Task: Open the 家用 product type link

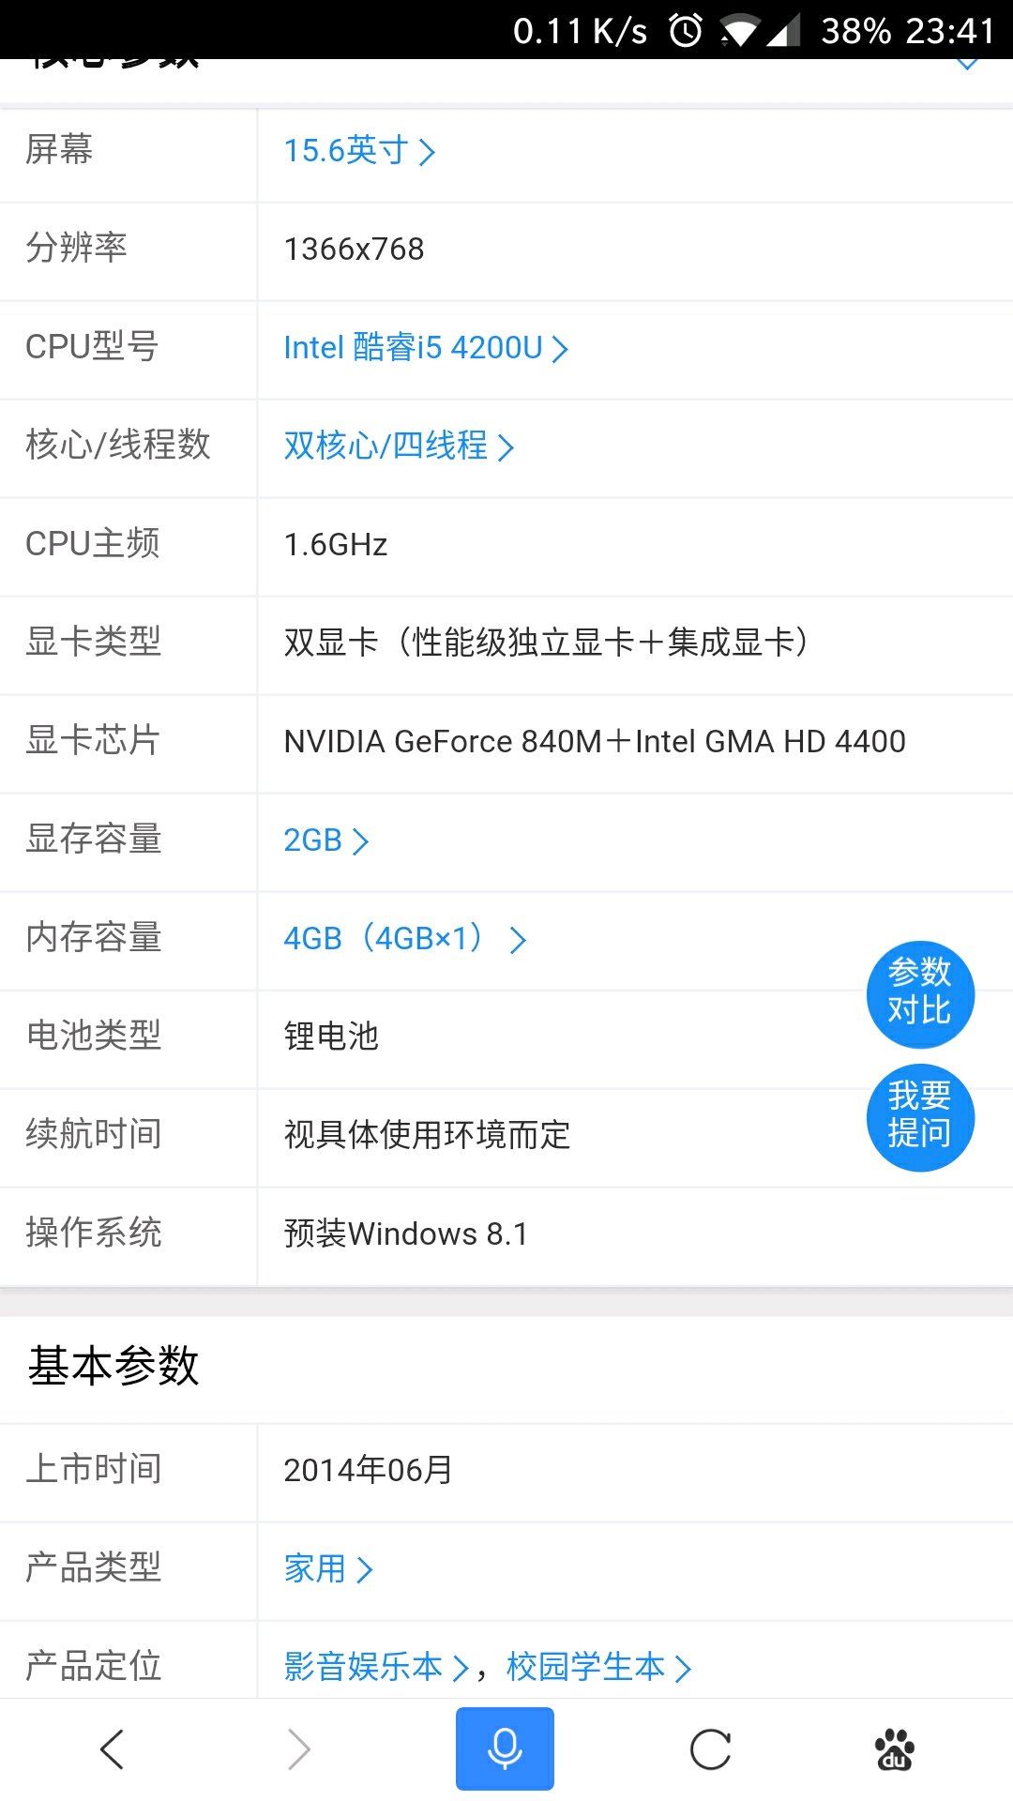Action: [x=327, y=1568]
